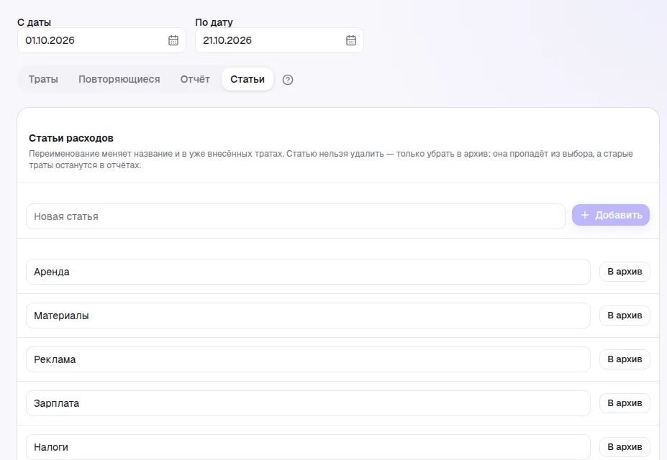Click the 'По дату' label
Viewport: 667px width, 460px height.
point(214,22)
